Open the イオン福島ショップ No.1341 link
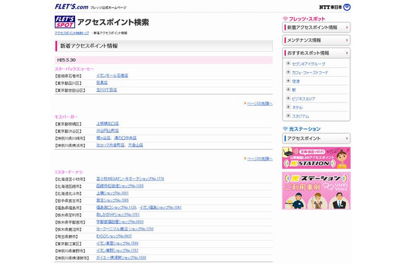This screenshot has width=402, height=264. (161, 207)
